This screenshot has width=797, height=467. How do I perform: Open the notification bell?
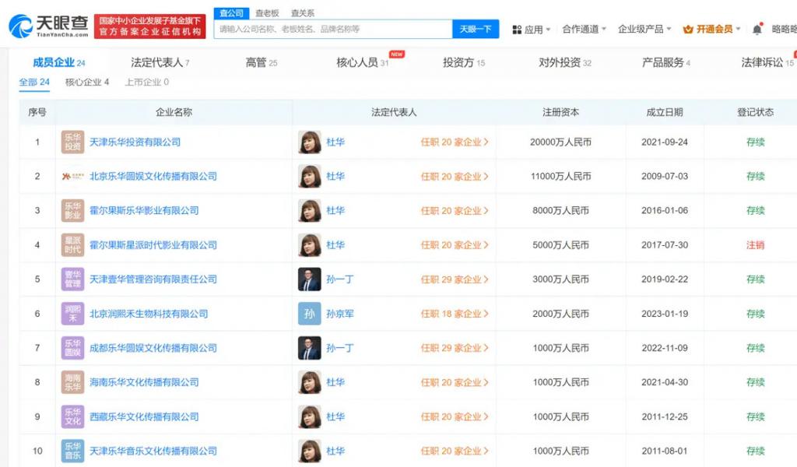757,30
